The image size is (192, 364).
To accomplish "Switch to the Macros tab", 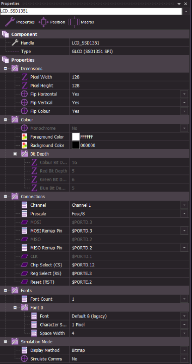I will [81, 22].
